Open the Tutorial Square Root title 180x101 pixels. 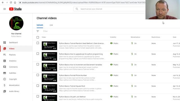click(72, 86)
